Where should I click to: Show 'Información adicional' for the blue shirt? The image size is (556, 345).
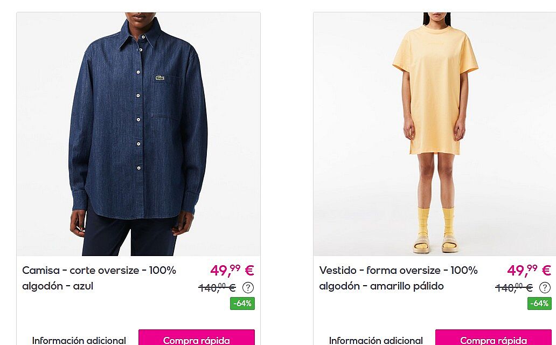(79, 340)
